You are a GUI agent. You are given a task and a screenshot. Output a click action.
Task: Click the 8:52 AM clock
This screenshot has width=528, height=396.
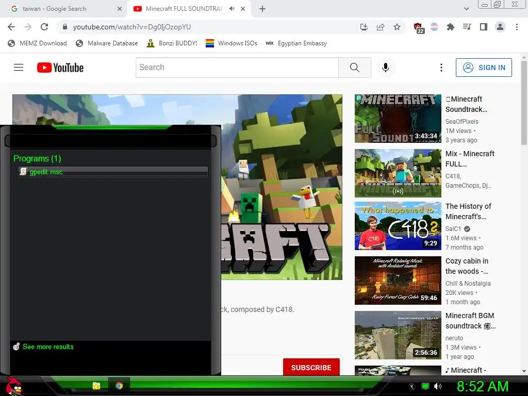tap(483, 386)
